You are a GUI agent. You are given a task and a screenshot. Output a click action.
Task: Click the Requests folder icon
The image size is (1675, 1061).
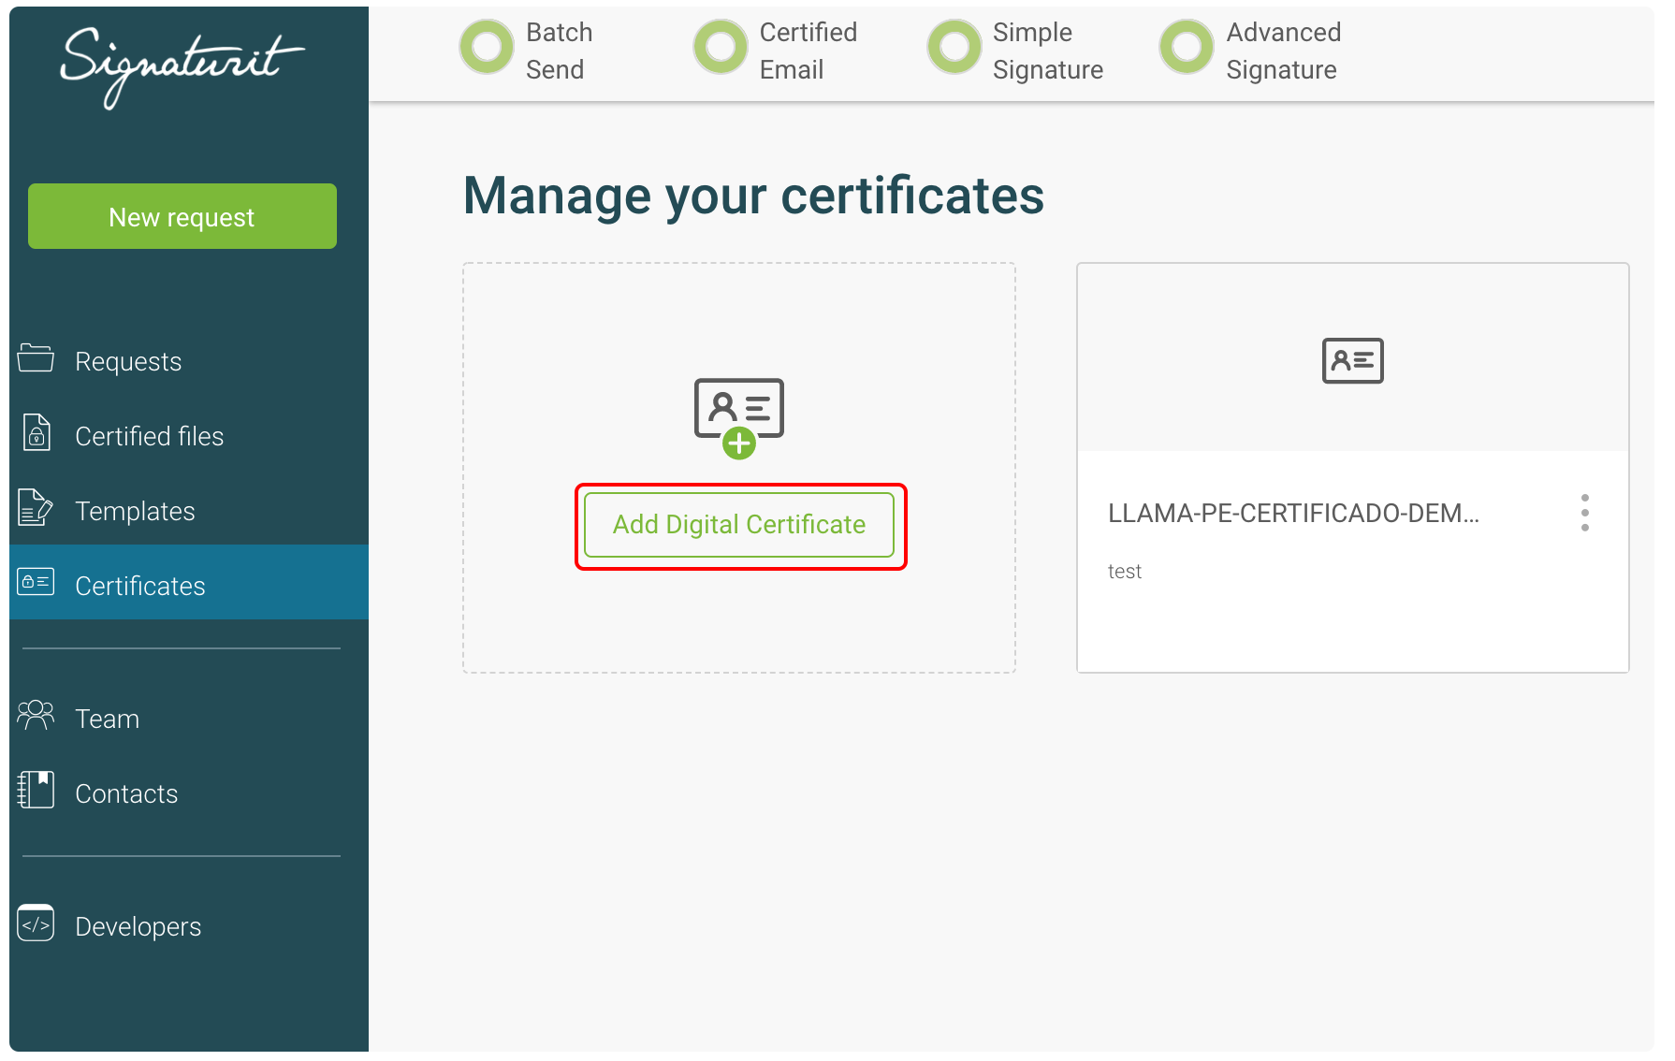click(36, 358)
